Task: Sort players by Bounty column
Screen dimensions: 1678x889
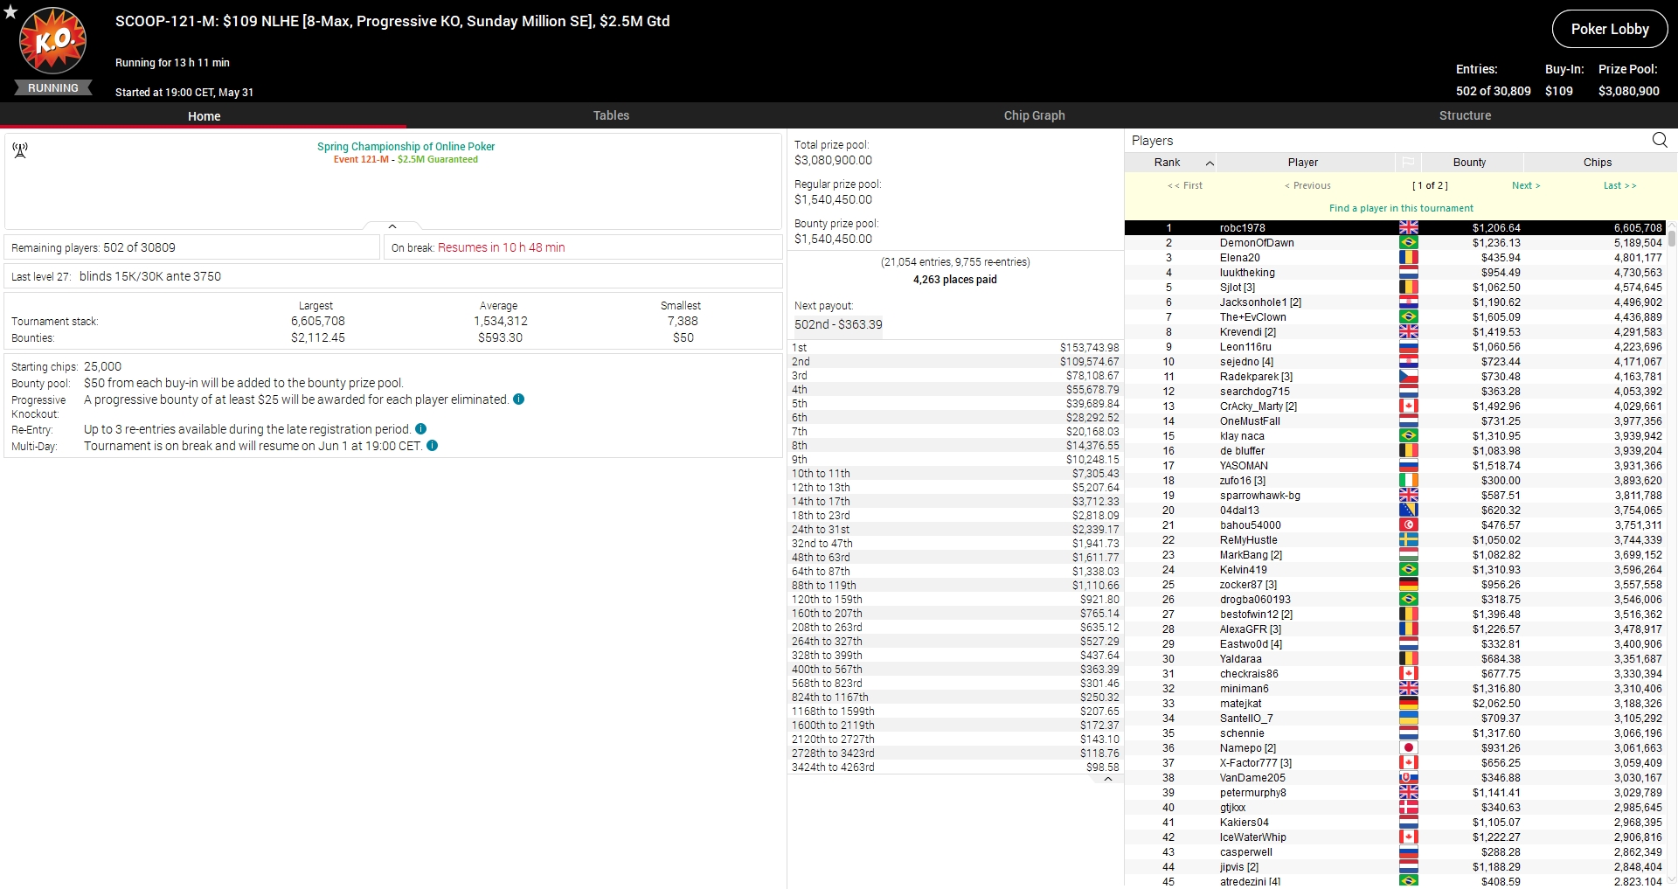Action: pyautogui.click(x=1470, y=163)
